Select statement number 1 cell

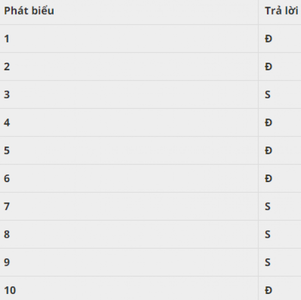point(7,39)
